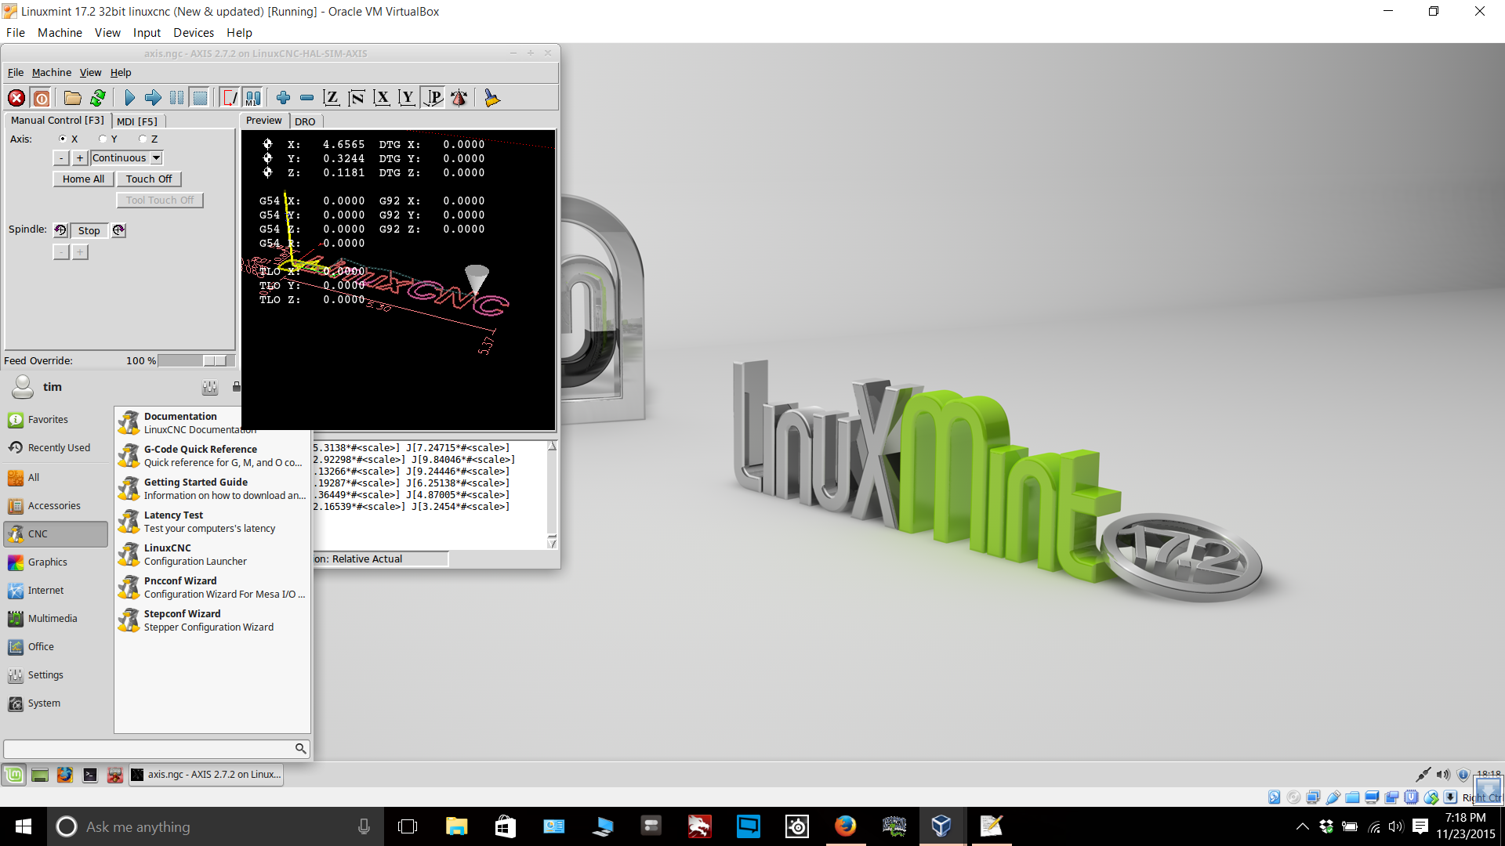Open the Continuous jog increment dropdown
The width and height of the screenshot is (1505, 846).
(126, 158)
